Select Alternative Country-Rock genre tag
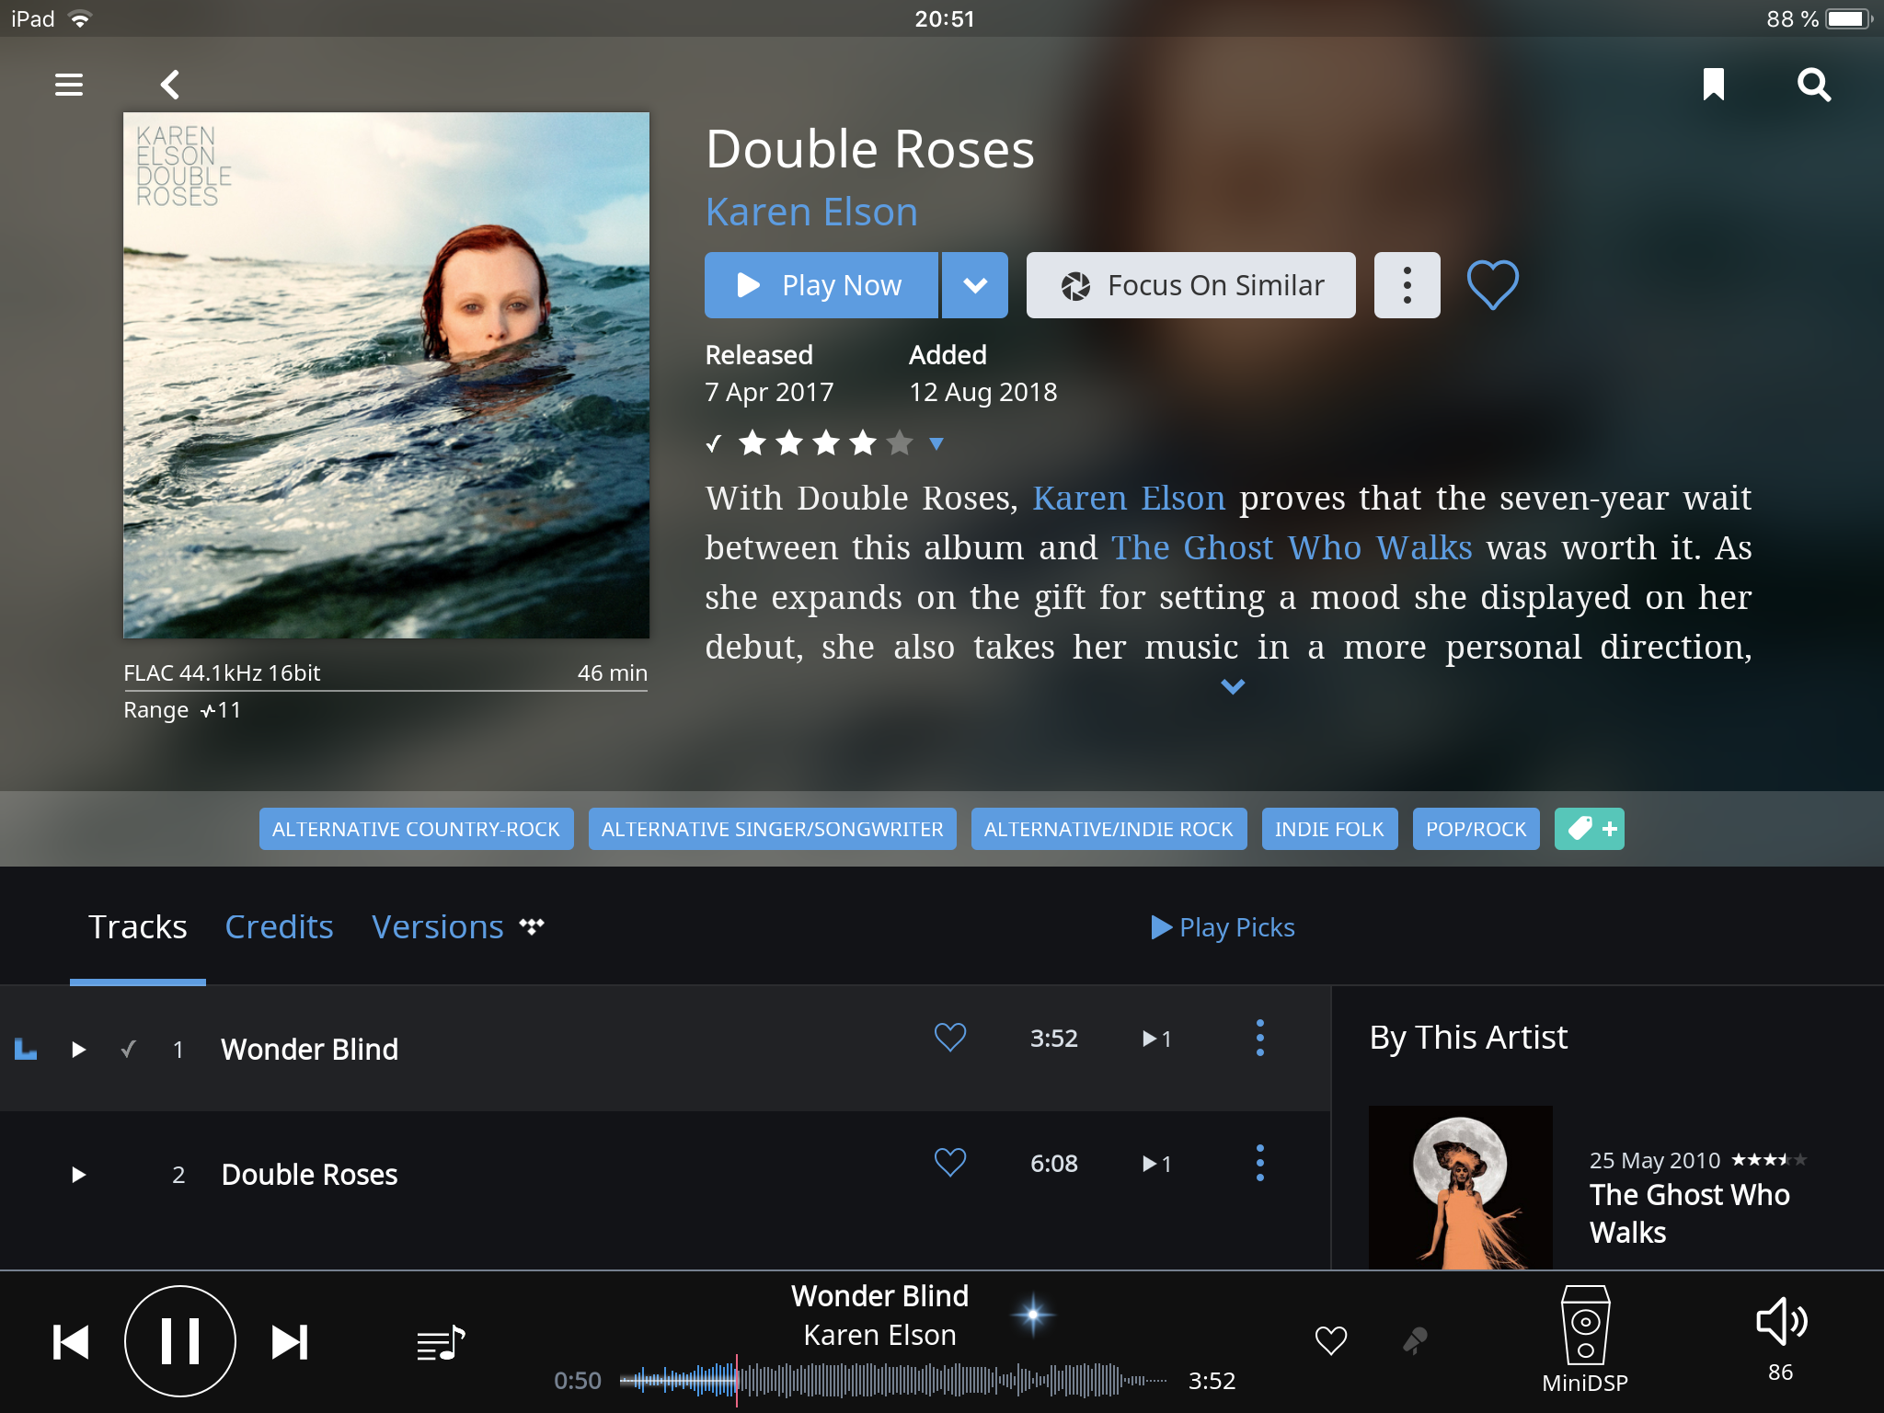Screen dimensions: 1884x1413 point(416,829)
